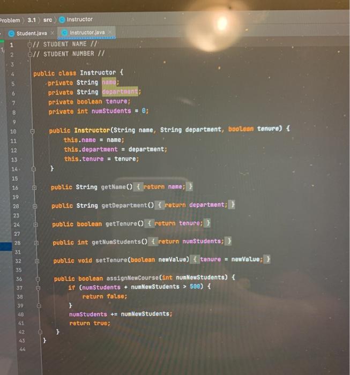Viewport: 350px width, 375px height.
Task: Collapse the if block at line 37
Action: click(x=38, y=288)
